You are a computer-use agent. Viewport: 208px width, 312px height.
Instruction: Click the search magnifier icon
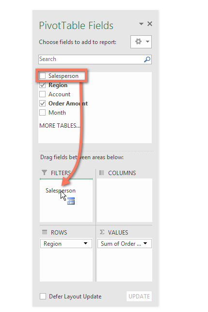tap(147, 59)
